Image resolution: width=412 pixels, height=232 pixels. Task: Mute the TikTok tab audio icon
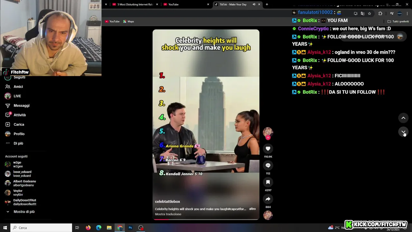[x=254, y=5]
